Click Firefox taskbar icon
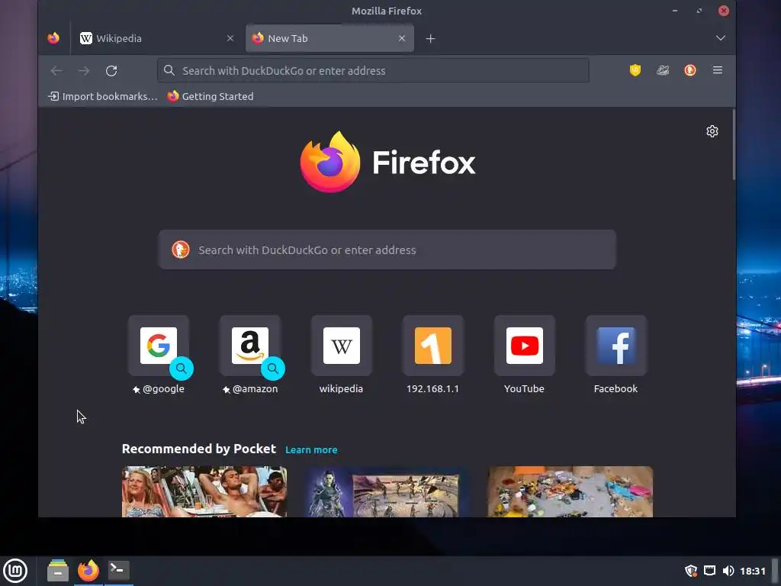781x586 pixels. pyautogui.click(x=88, y=571)
